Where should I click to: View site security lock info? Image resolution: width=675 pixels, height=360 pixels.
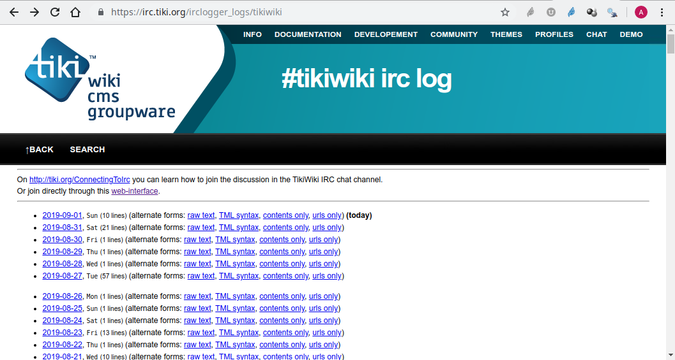pyautogui.click(x=101, y=12)
